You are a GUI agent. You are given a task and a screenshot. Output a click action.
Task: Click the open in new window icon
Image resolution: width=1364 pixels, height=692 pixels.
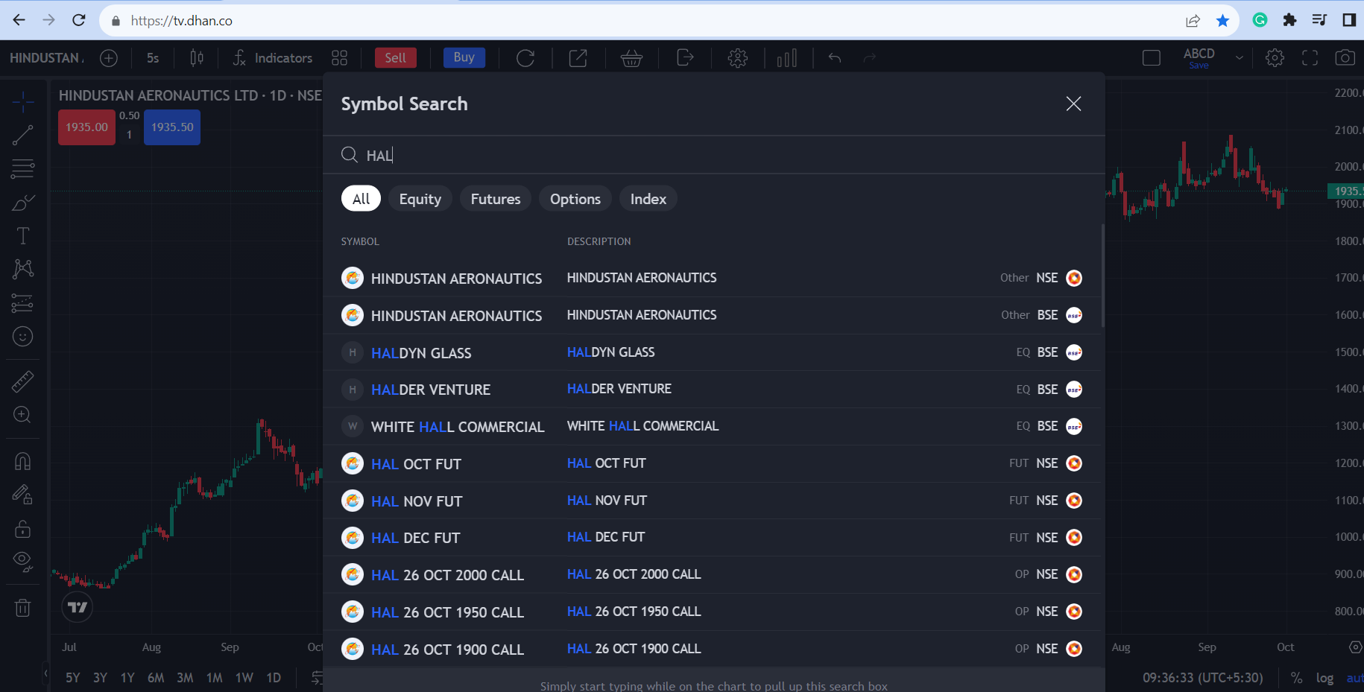tap(578, 58)
